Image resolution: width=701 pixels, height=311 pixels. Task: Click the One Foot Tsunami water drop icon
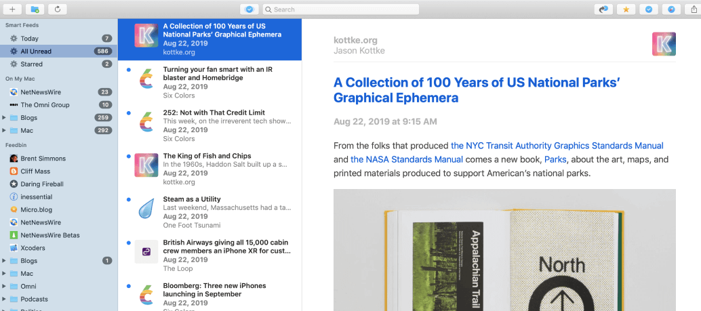(x=146, y=209)
